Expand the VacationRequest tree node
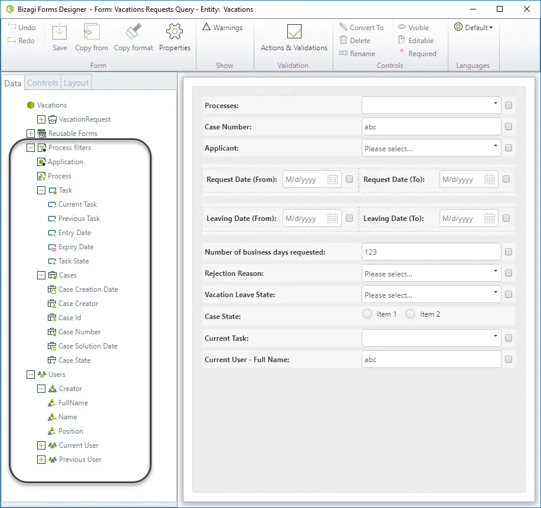 41,119
